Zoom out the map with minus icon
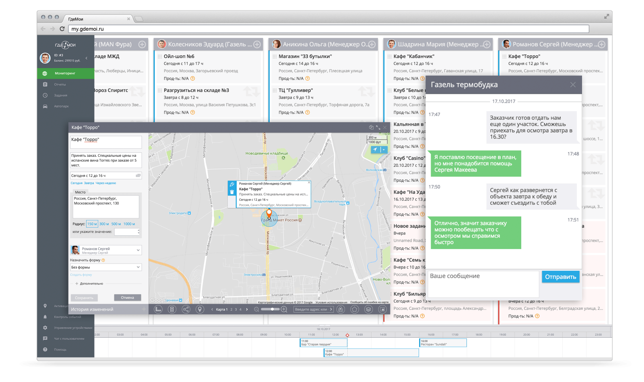 click(256, 309)
